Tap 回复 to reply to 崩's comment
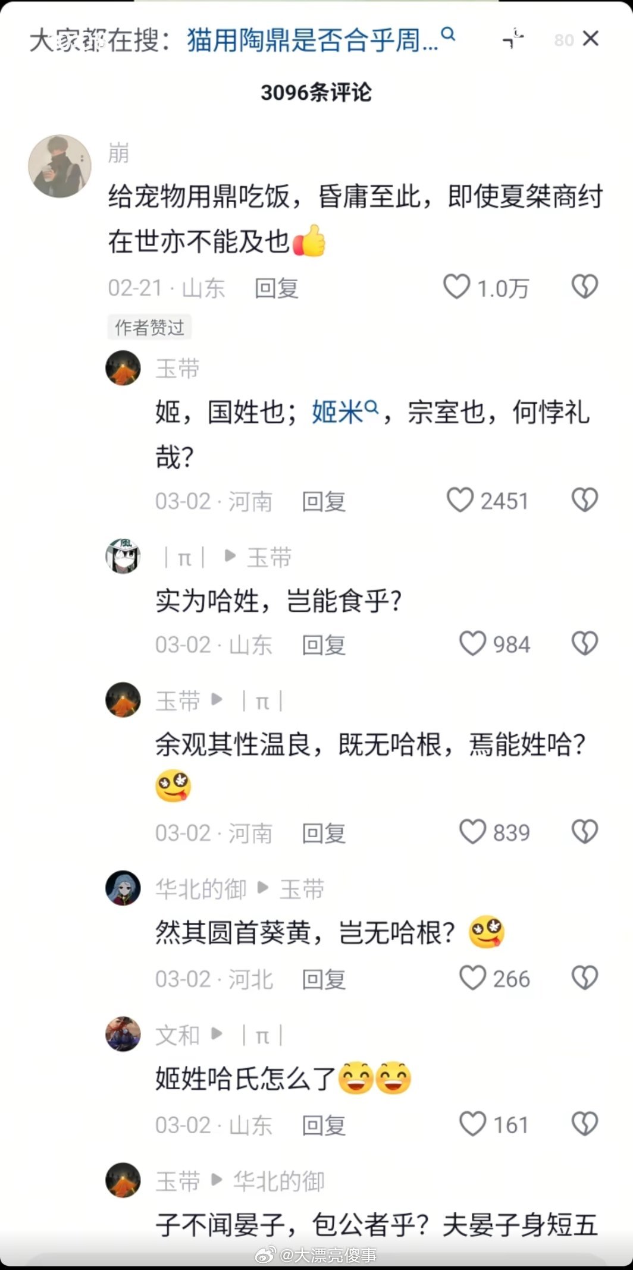 [277, 288]
